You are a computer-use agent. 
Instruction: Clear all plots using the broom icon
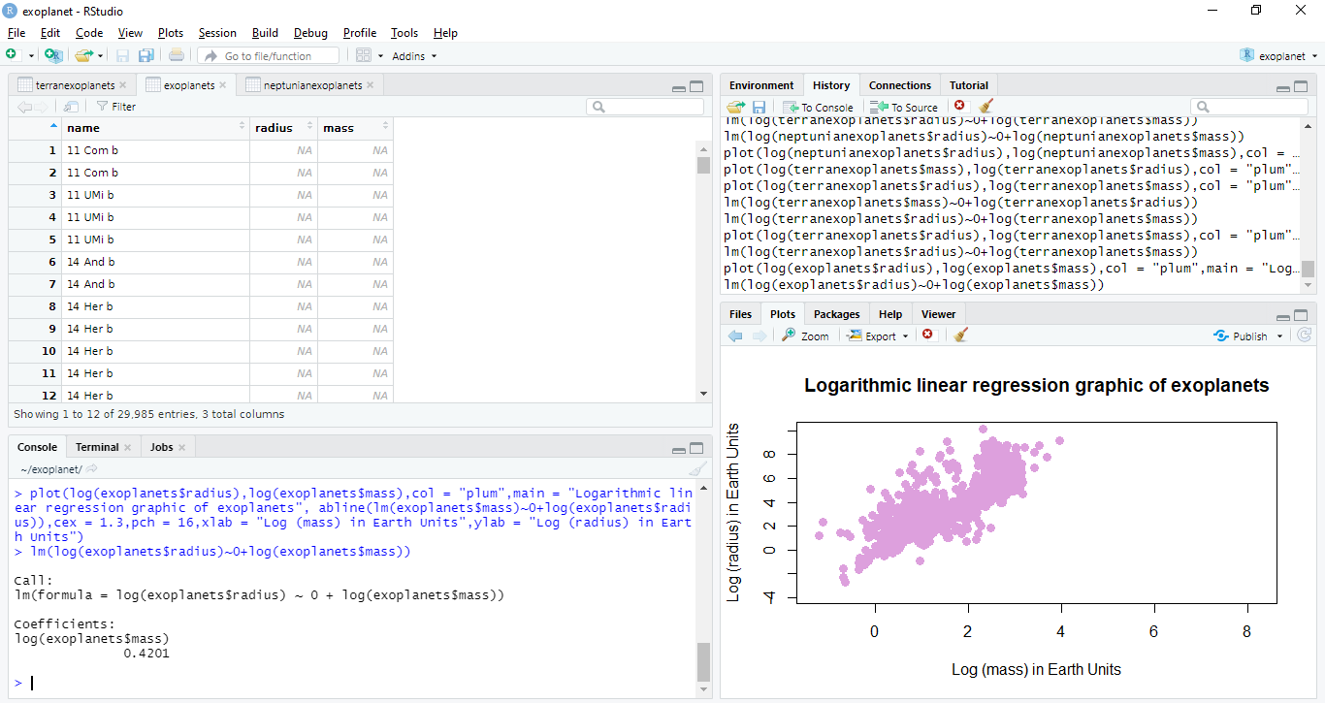click(x=961, y=336)
